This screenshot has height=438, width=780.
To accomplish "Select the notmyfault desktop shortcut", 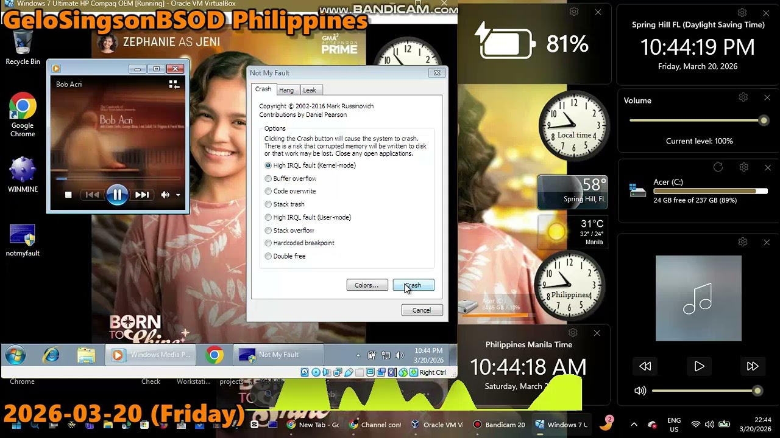I will (23, 240).
